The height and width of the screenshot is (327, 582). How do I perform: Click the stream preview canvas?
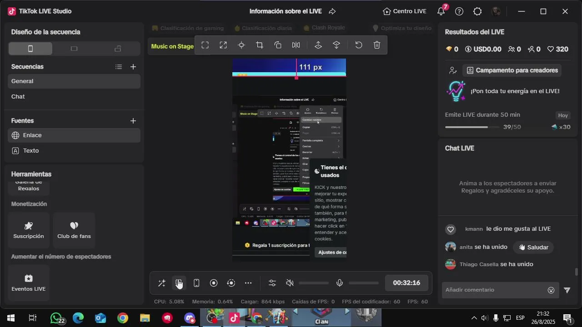(289, 160)
